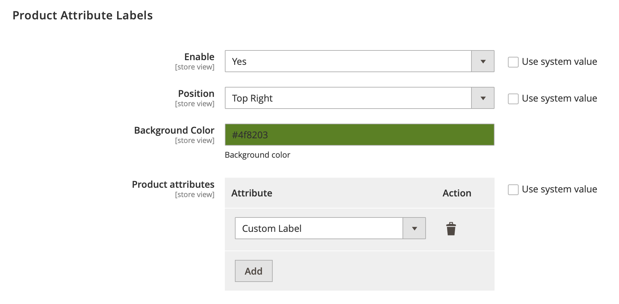Click Use system value text beside Product attributes

click(x=559, y=189)
